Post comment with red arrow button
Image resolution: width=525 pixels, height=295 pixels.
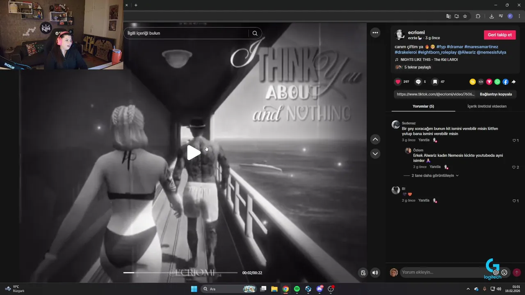click(x=517, y=272)
